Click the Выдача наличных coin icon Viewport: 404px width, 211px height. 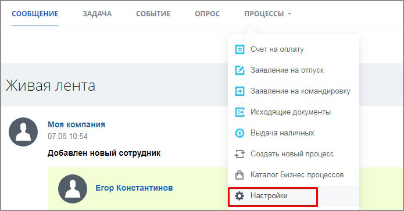pyautogui.click(x=239, y=133)
